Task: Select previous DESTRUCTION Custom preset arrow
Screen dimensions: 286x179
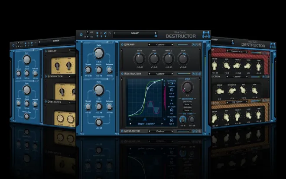Action: click(x=149, y=74)
